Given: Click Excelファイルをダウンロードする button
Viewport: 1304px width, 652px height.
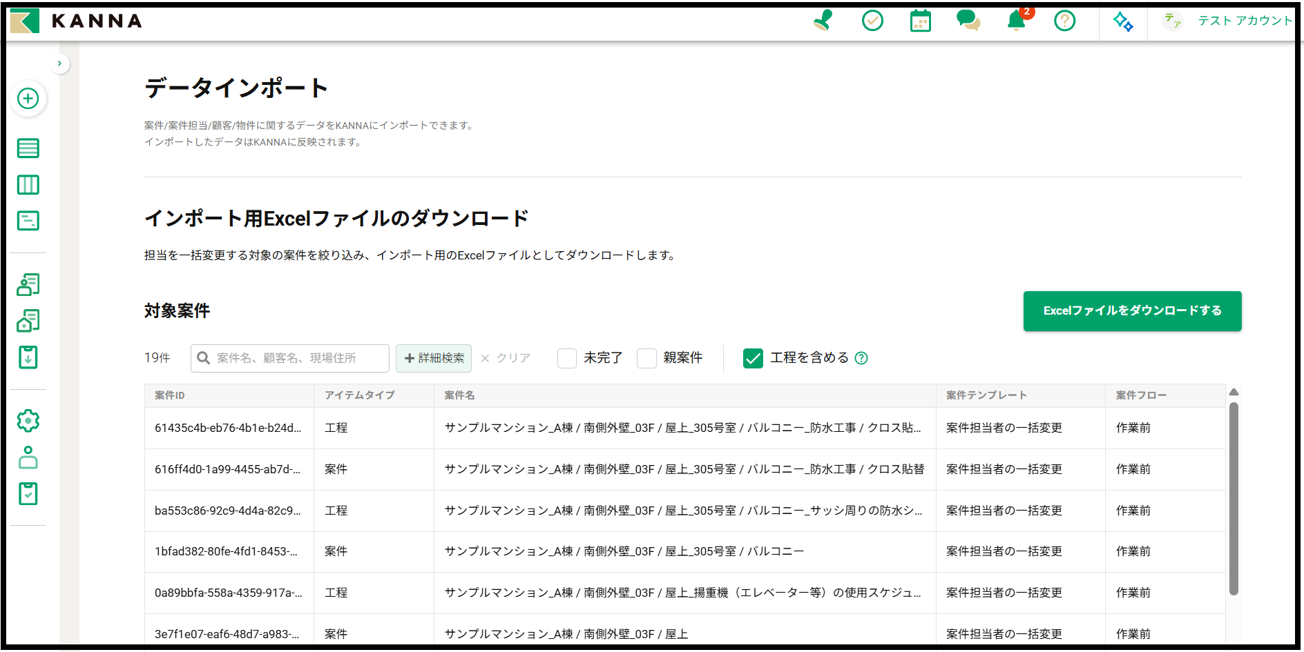Looking at the screenshot, I should (1132, 311).
